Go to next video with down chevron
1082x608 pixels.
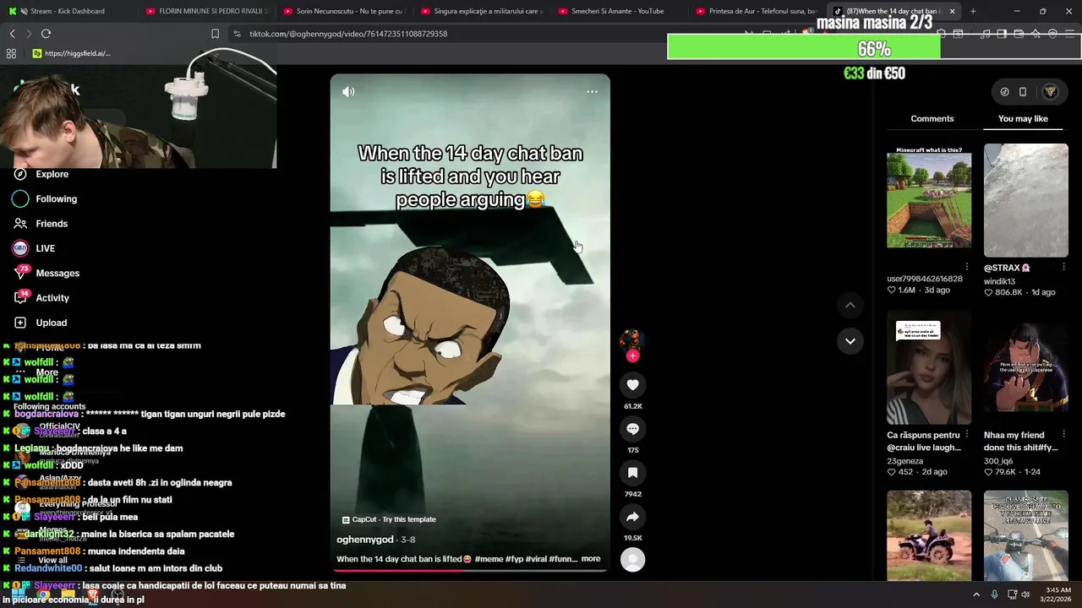(x=850, y=341)
